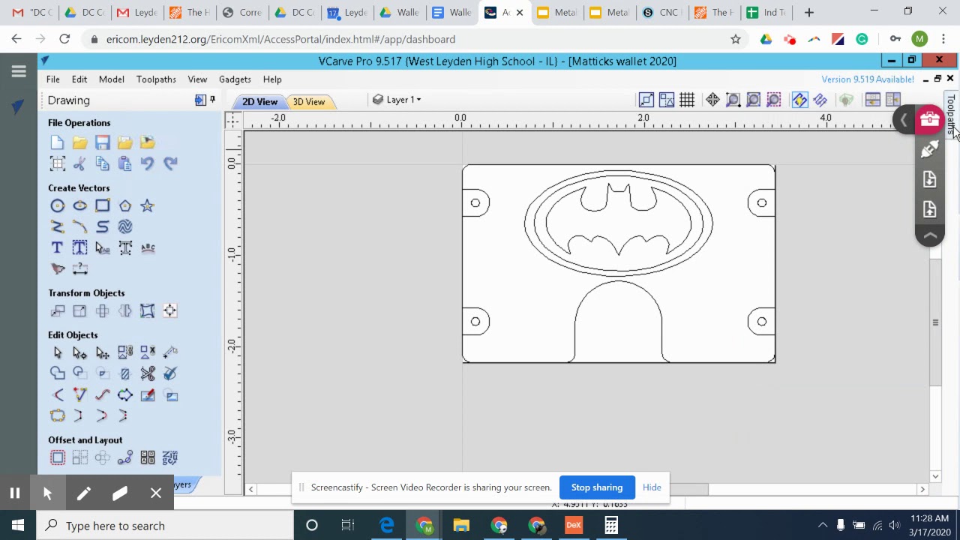Click the browser address bar
Viewport: 960px width, 540px height.
[x=405, y=39]
